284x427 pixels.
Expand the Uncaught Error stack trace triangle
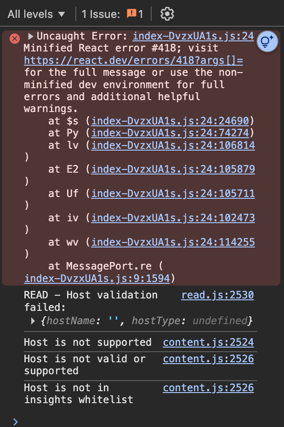click(30, 36)
